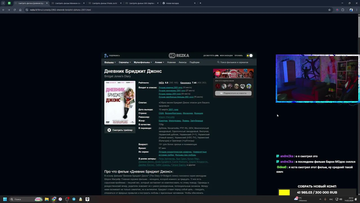Expand the Аниме dropdown menu
Viewport: 360px width, 203px height.
coord(160,62)
